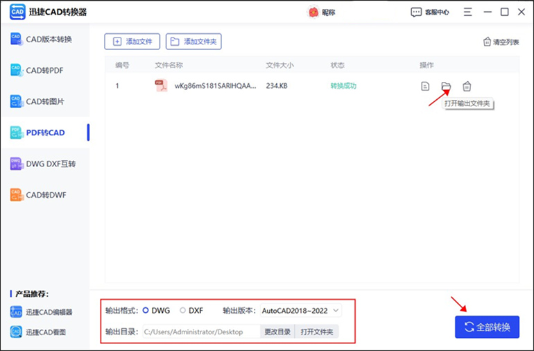Click 添加文件 to add a file
Screen dimensions: 534x351
click(132, 42)
